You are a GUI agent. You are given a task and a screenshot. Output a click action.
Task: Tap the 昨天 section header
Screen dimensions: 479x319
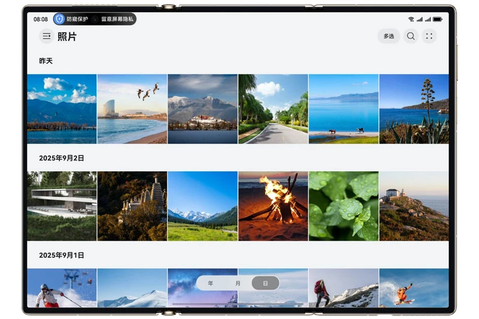coord(46,60)
